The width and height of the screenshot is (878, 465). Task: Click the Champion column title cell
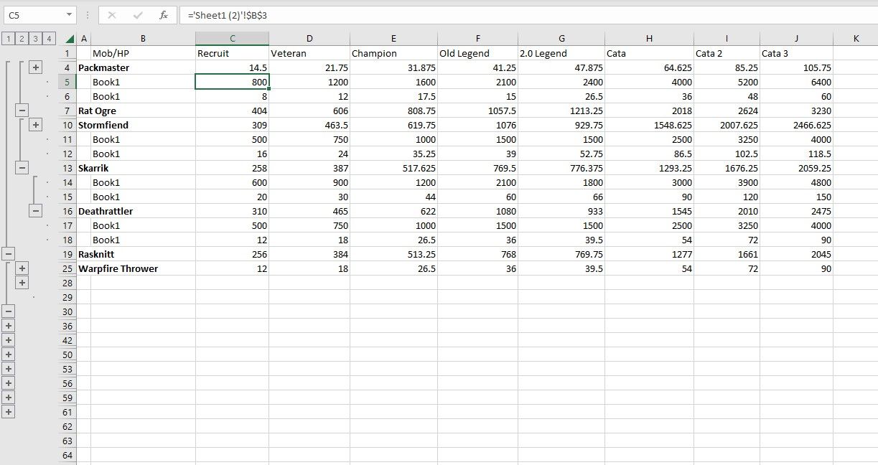click(x=393, y=53)
